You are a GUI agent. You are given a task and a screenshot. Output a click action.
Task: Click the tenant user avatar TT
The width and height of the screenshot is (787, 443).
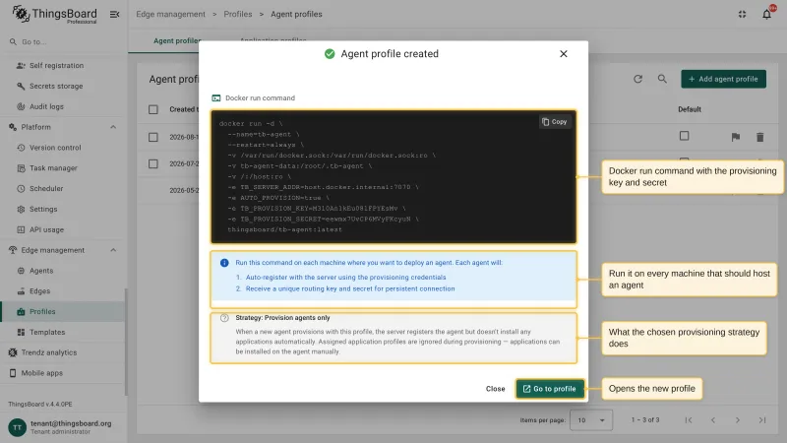17,427
